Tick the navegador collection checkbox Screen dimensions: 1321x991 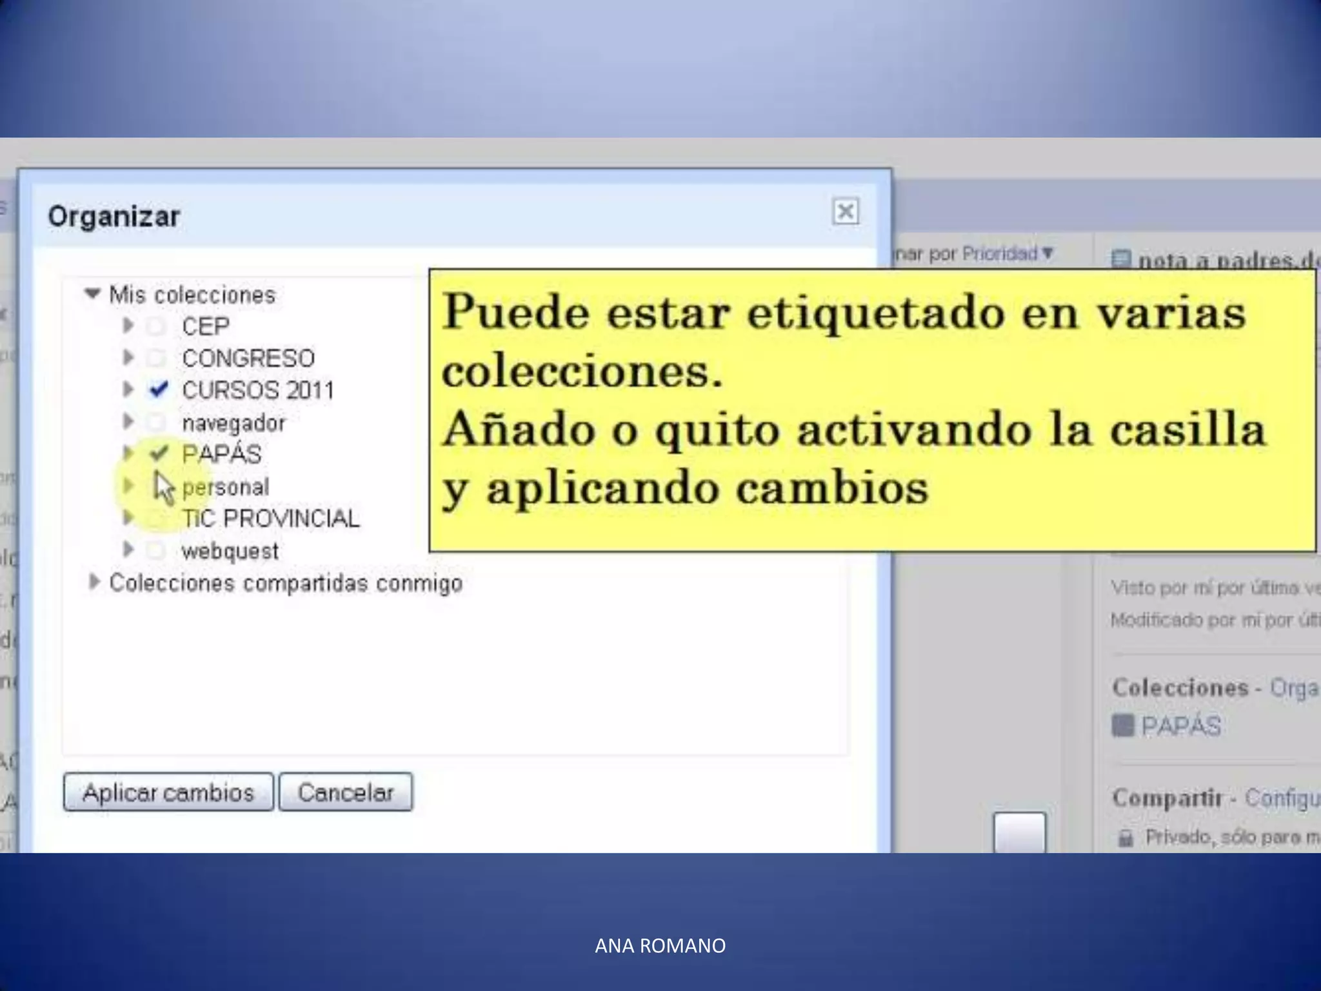(x=156, y=422)
